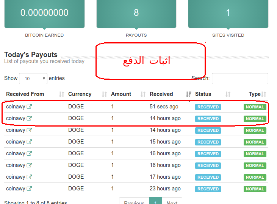Open coinawy link in 23 hours ago row
Screen dimensions: 277x204
pyautogui.click(x=16, y=189)
